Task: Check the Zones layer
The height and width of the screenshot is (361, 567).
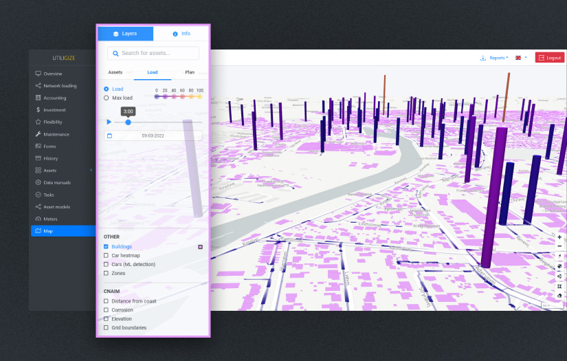Action: (106, 274)
